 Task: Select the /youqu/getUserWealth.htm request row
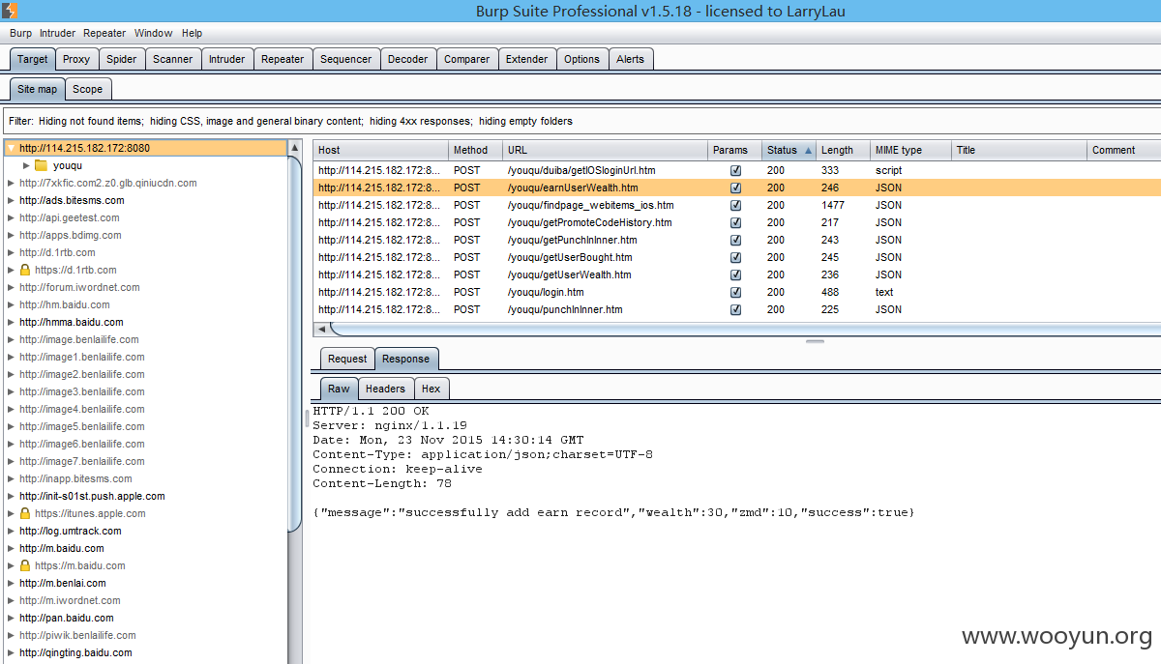[x=736, y=274]
